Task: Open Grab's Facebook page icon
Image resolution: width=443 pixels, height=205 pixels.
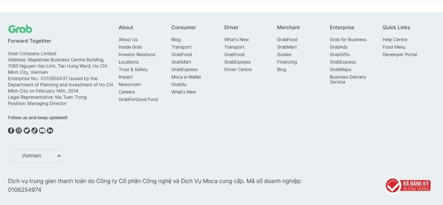Action: tap(11, 130)
